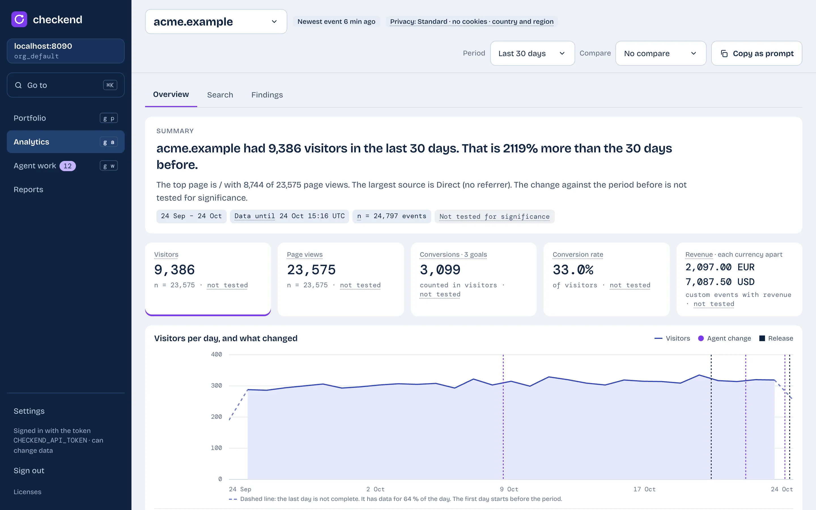This screenshot has width=816, height=510.
Task: Switch to the Search tab
Action: tap(220, 95)
